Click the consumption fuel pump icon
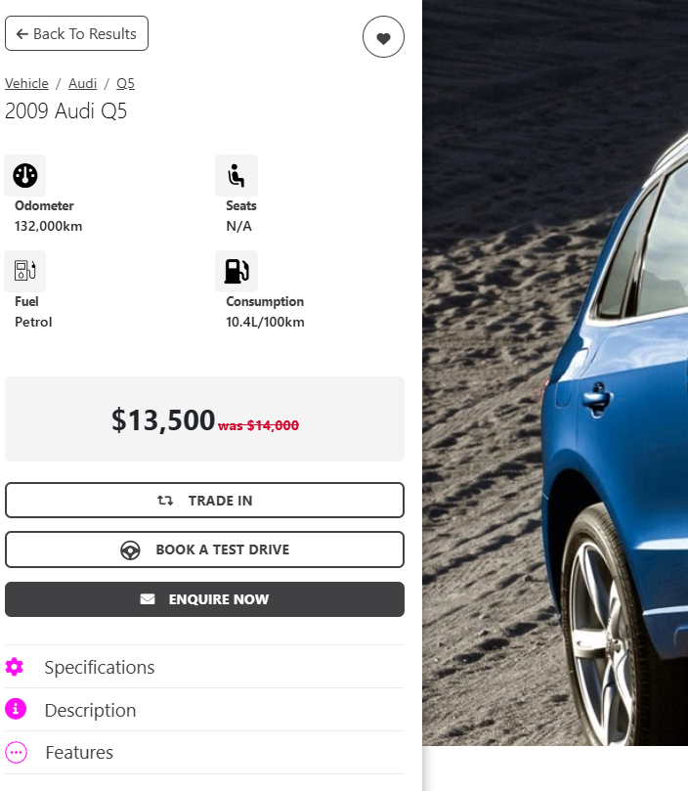 click(236, 271)
